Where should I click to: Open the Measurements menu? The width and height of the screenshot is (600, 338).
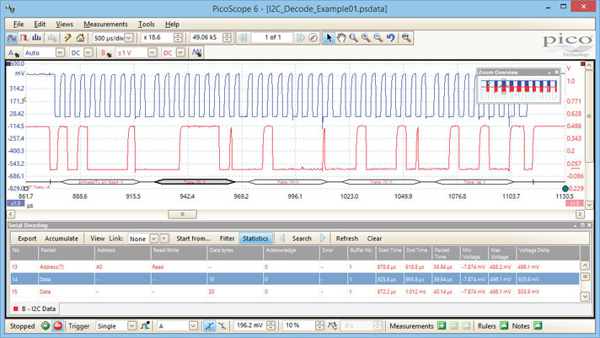pos(105,24)
